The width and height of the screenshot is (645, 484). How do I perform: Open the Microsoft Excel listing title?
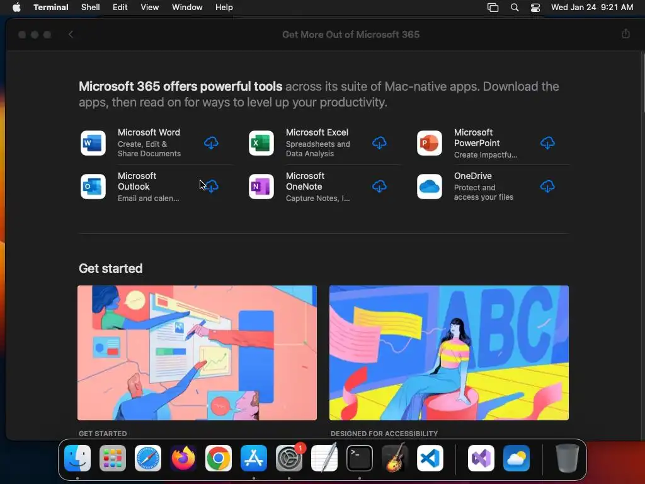tap(317, 132)
